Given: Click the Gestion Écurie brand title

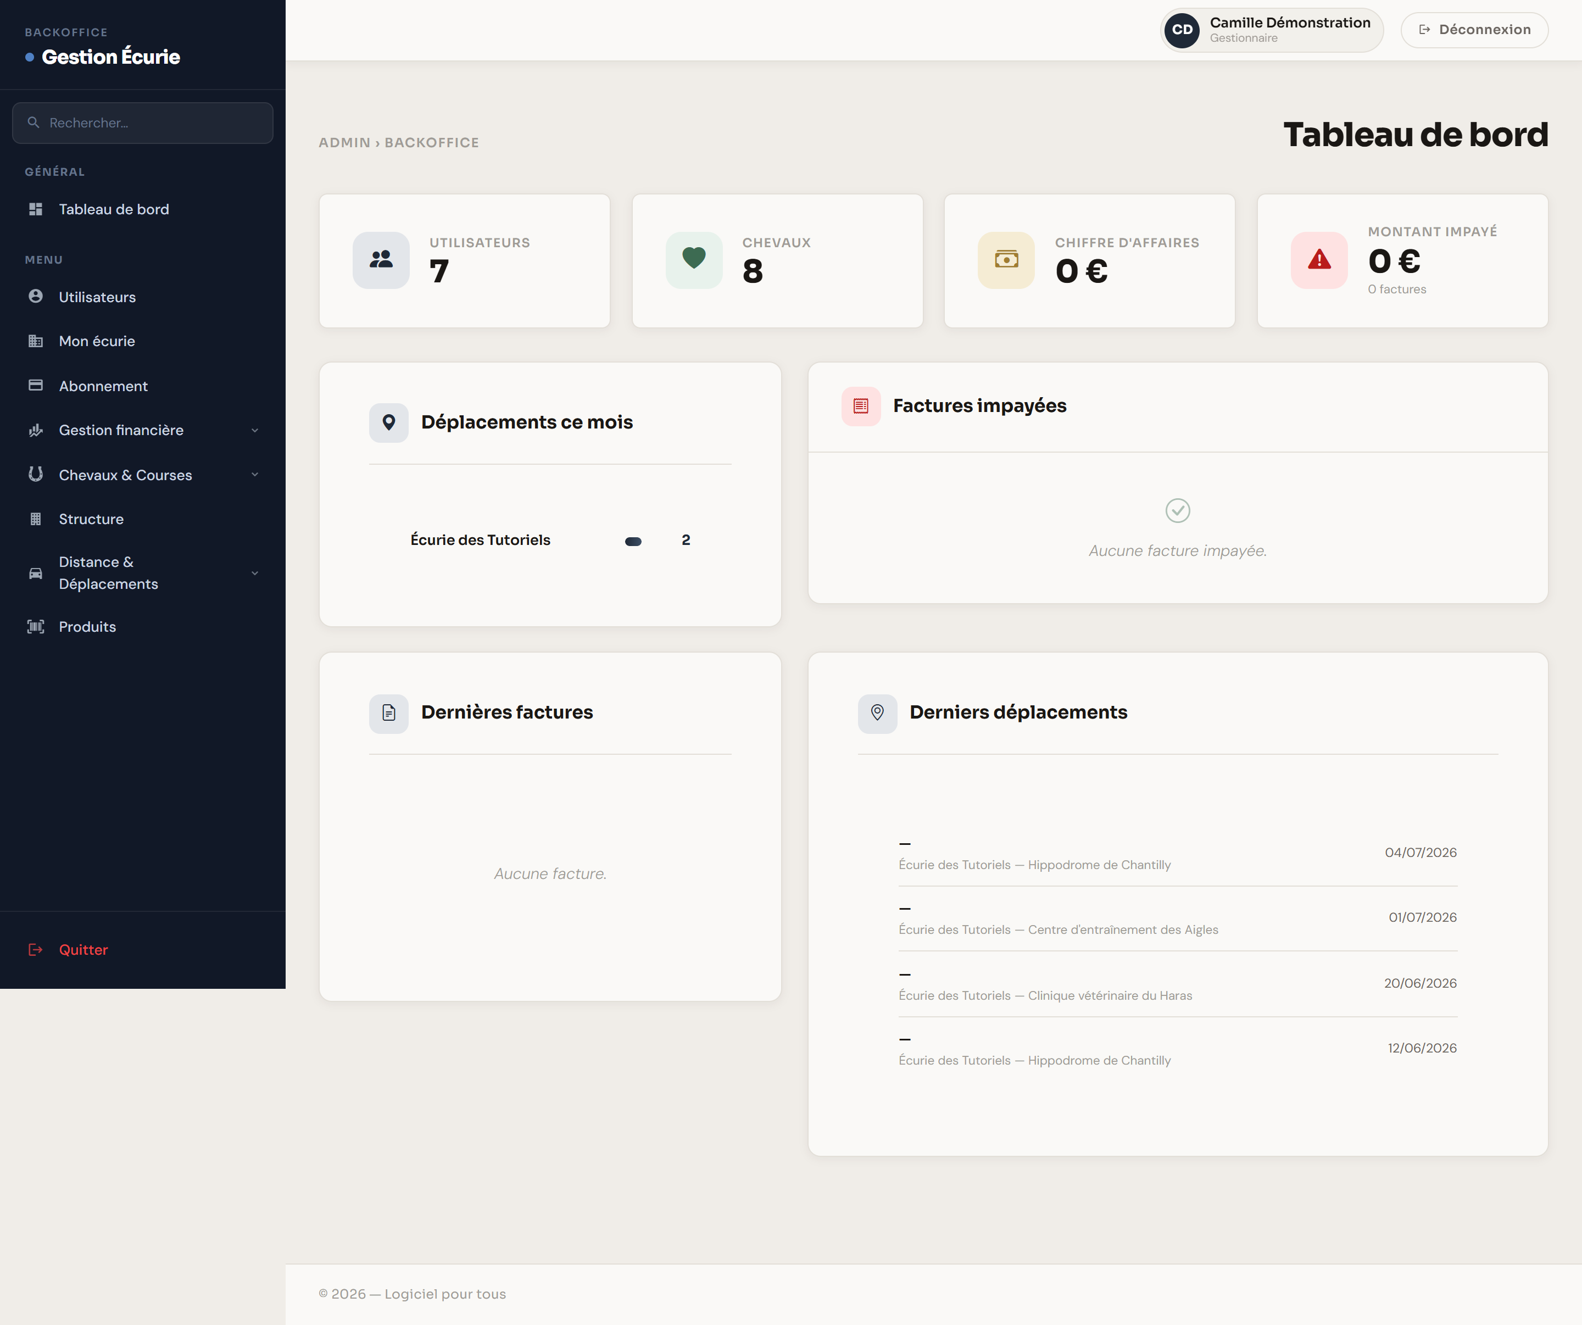Looking at the screenshot, I should pyautogui.click(x=111, y=57).
